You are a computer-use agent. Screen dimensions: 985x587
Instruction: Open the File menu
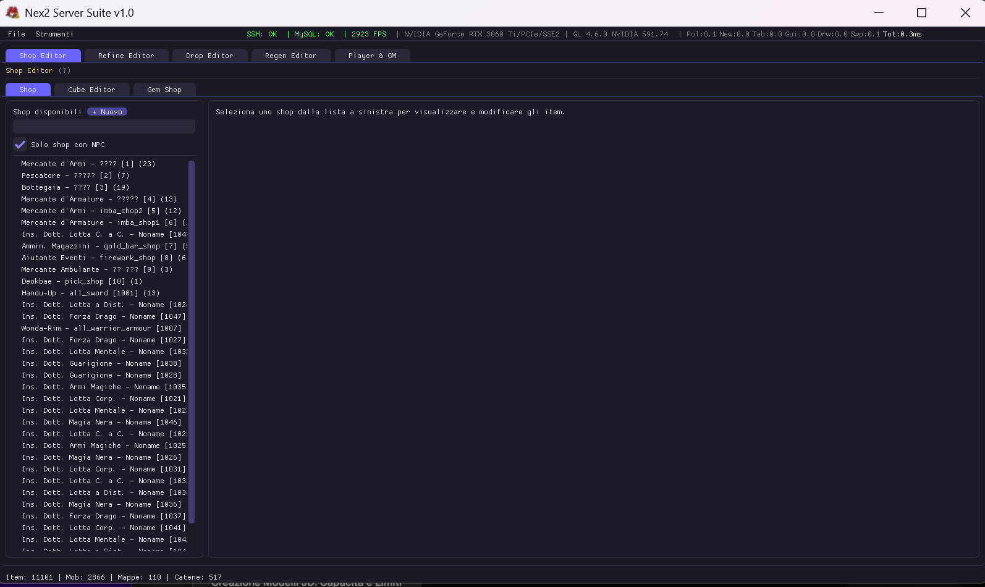coord(17,34)
